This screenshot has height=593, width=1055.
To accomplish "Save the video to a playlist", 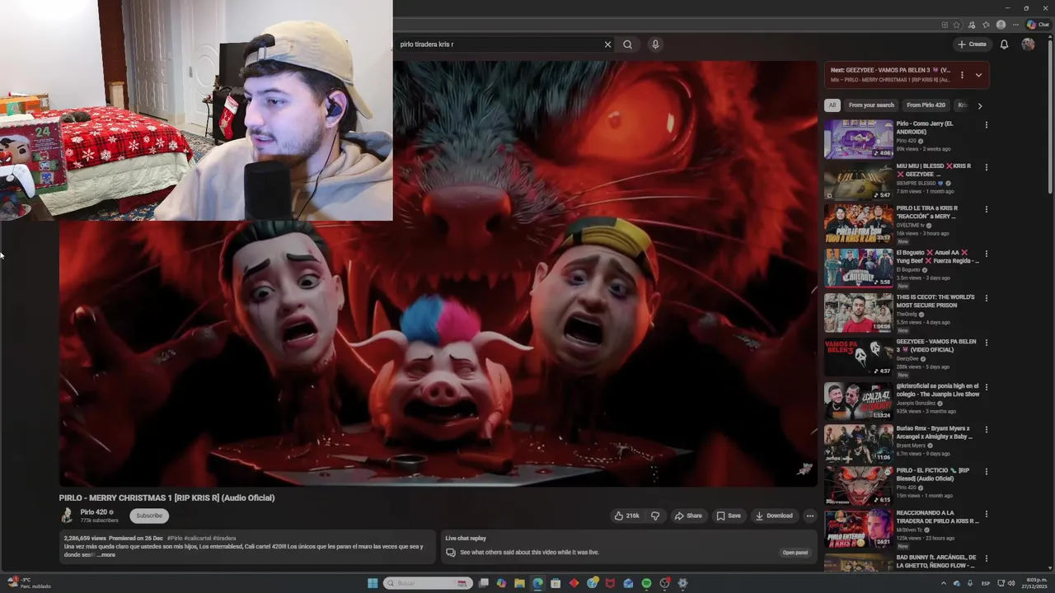I will point(729,516).
